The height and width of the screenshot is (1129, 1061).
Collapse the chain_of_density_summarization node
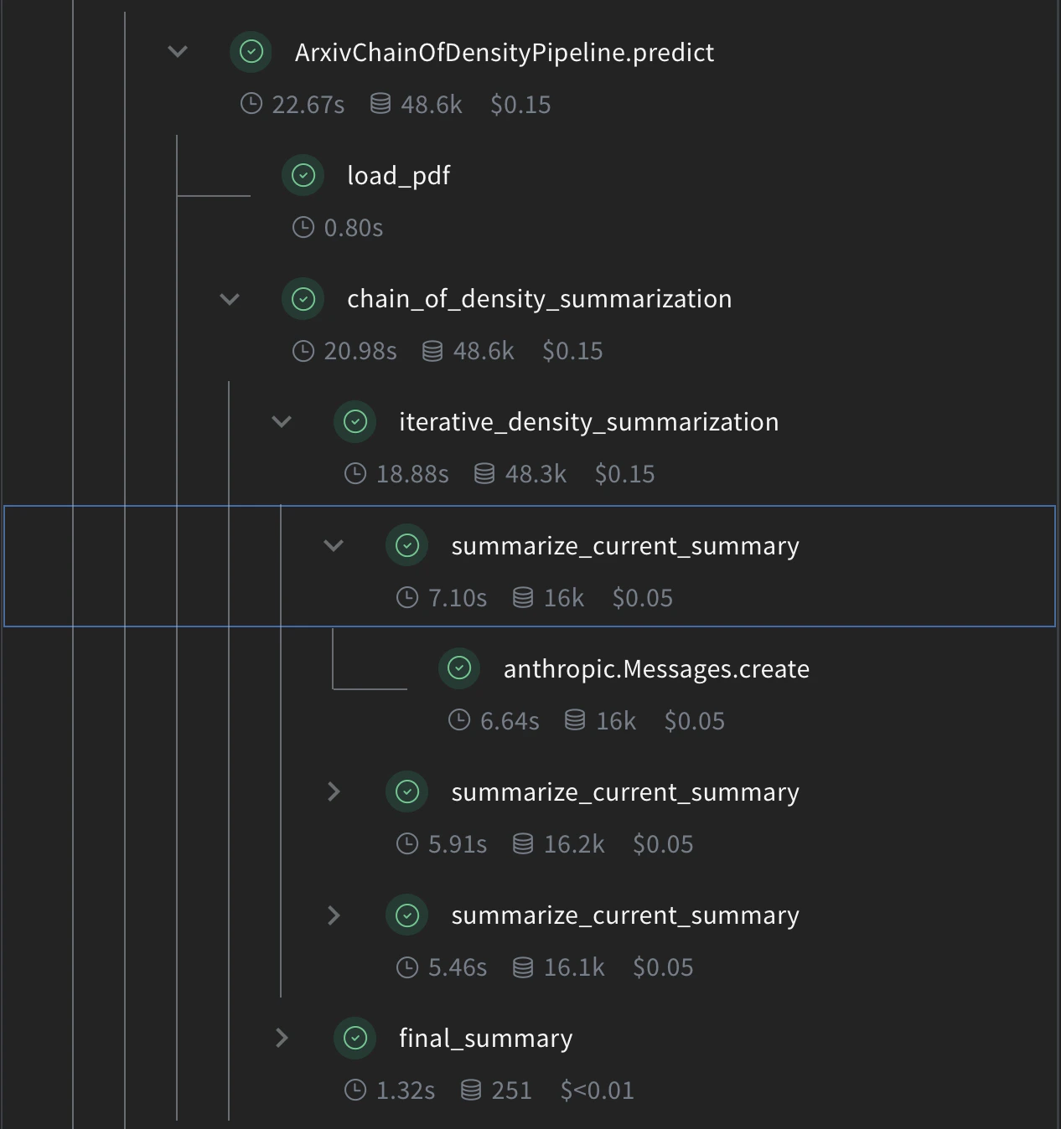tap(229, 299)
